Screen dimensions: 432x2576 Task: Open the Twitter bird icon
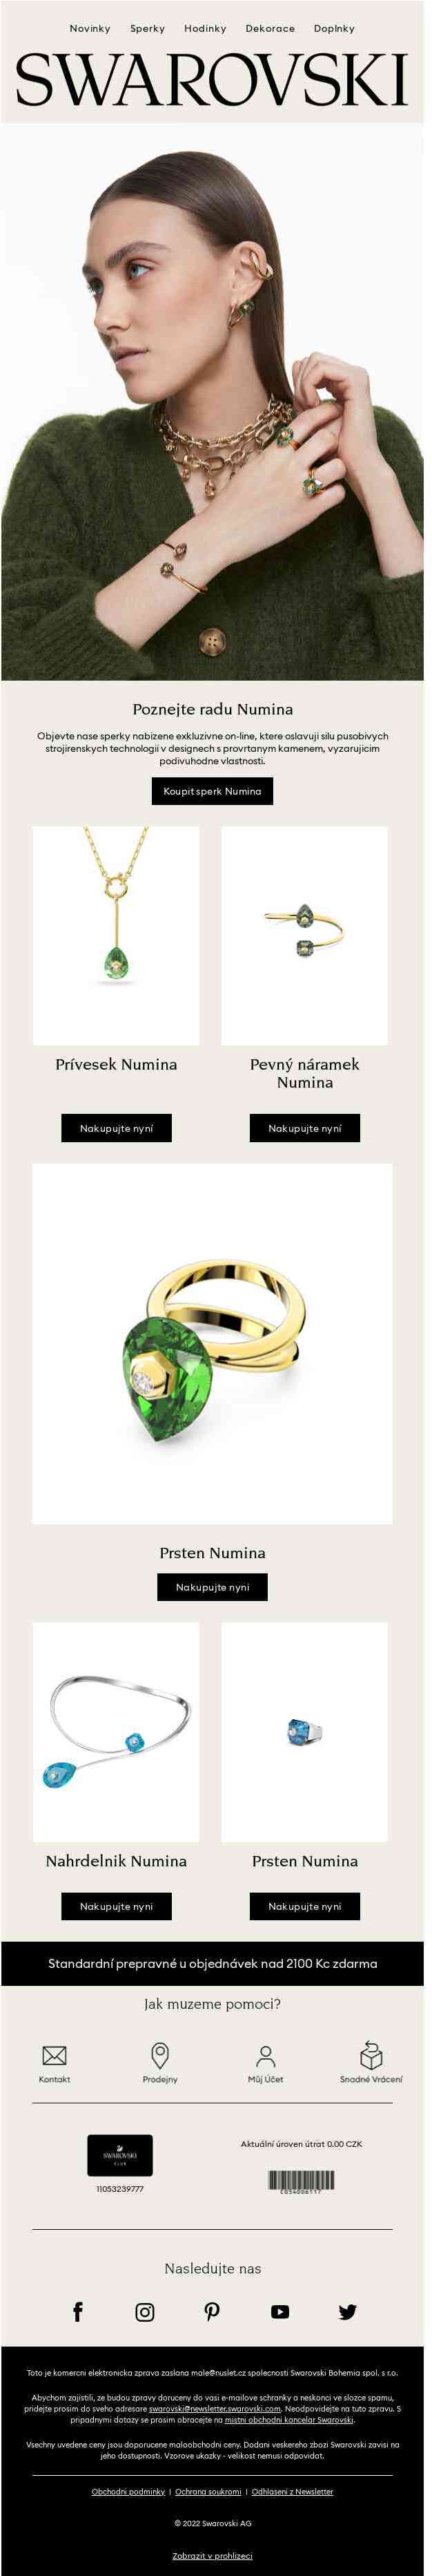[x=347, y=2311]
